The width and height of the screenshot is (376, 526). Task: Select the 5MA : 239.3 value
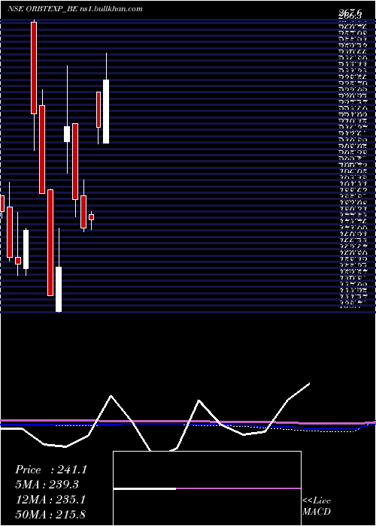pyautogui.click(x=47, y=485)
